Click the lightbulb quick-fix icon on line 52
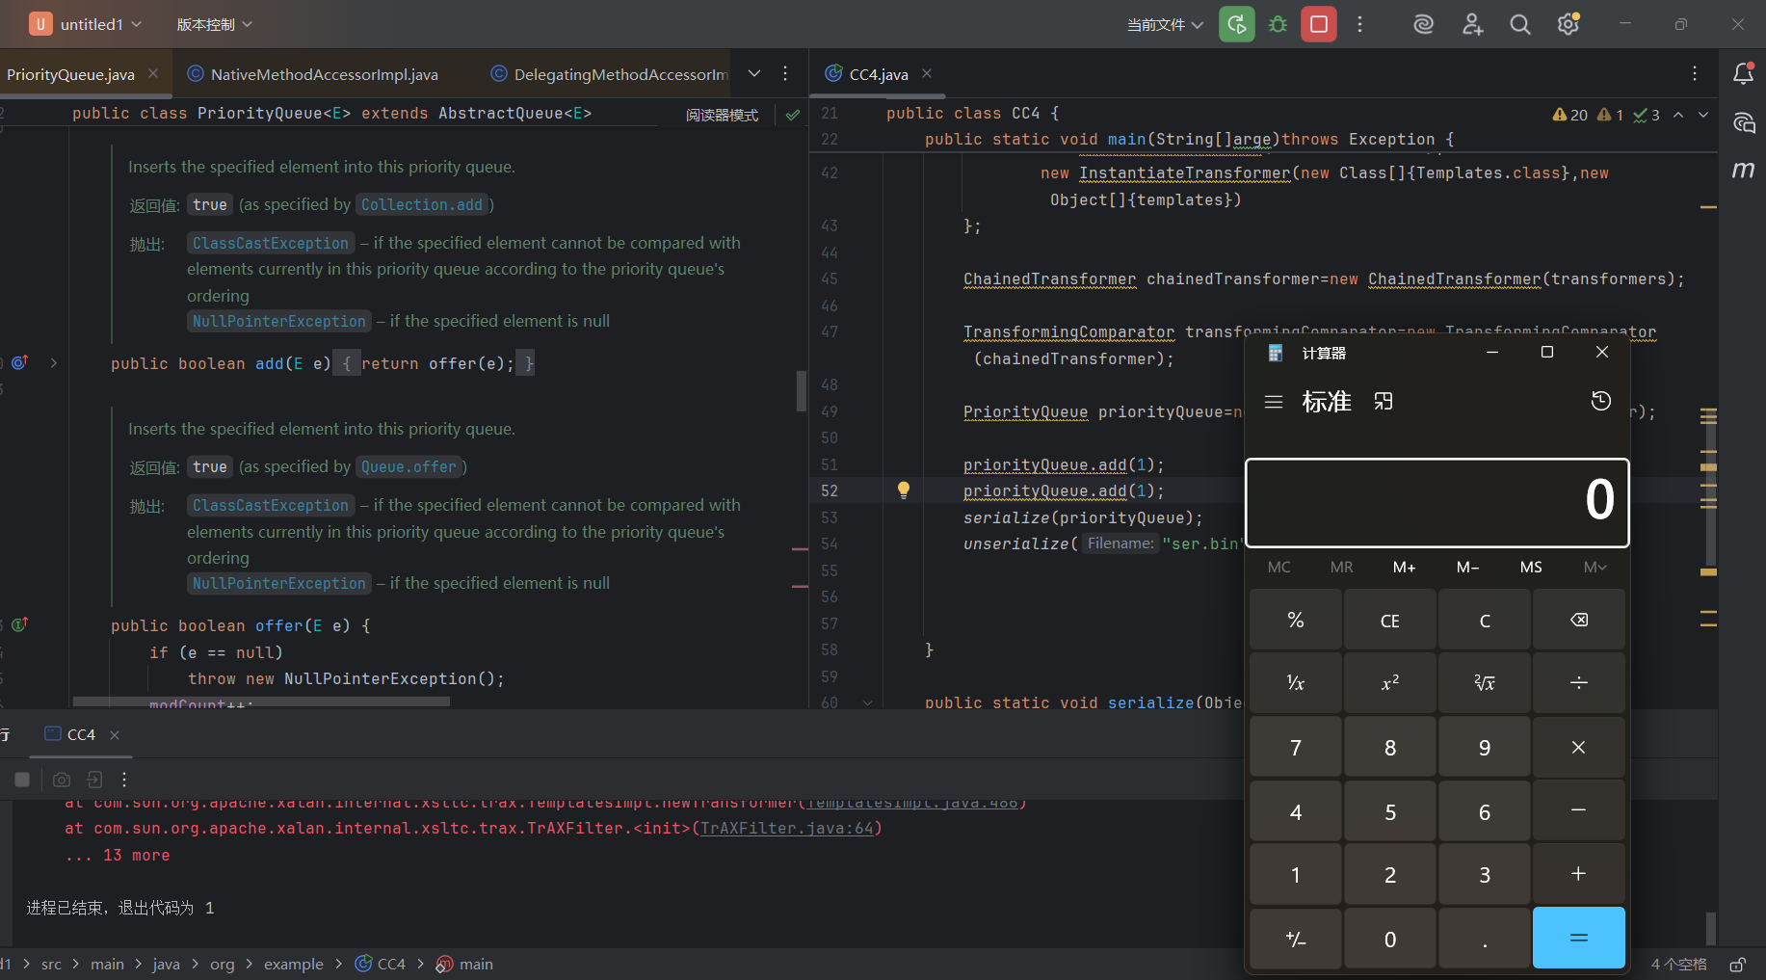1766x980 pixels. (903, 490)
